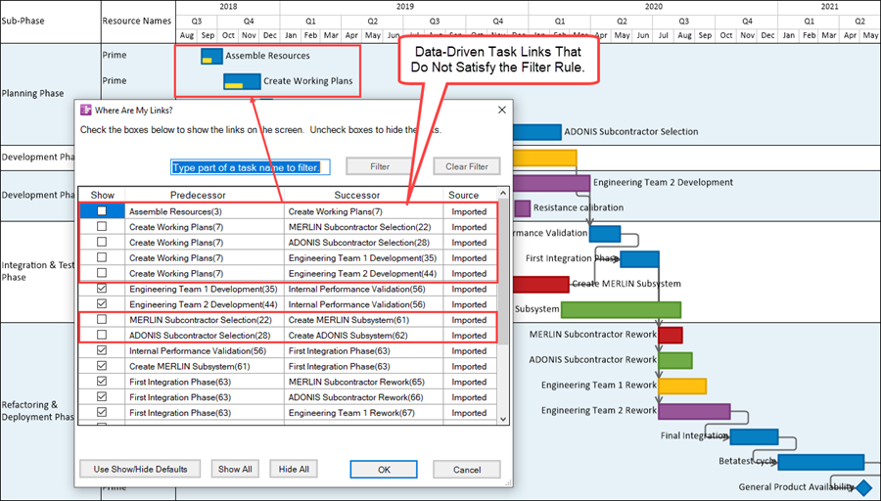Select the green Create ADONIS Subsystem bar
Viewport: 881px width, 501px height.
point(621,309)
